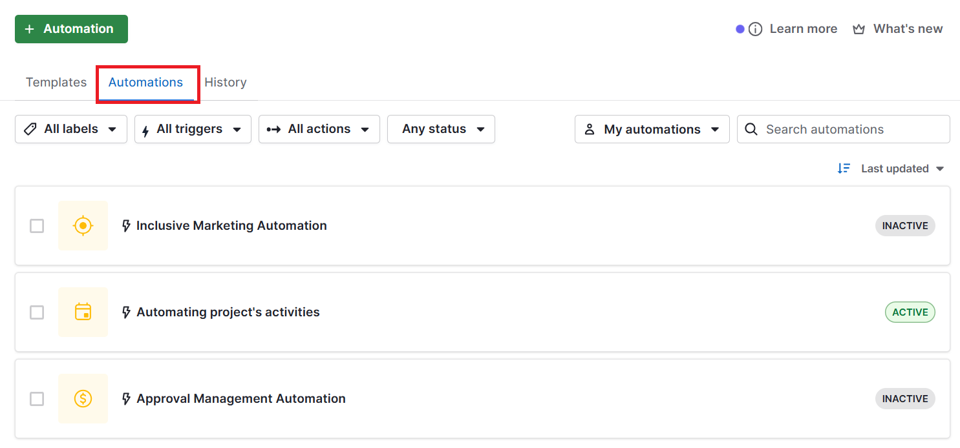Tick the Approval Management Automation checkbox

tap(37, 399)
